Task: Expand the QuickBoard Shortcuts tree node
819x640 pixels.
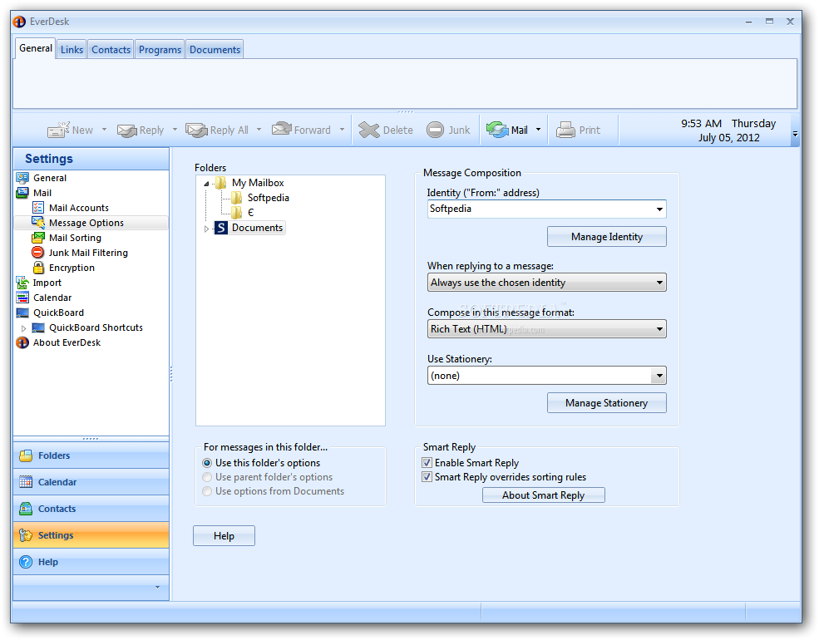Action: pyautogui.click(x=23, y=328)
